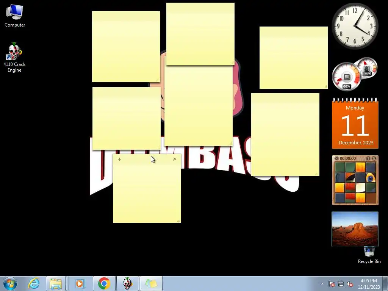388x291 pixels.
Task: Click the analog Clock gadget
Action: point(355,26)
